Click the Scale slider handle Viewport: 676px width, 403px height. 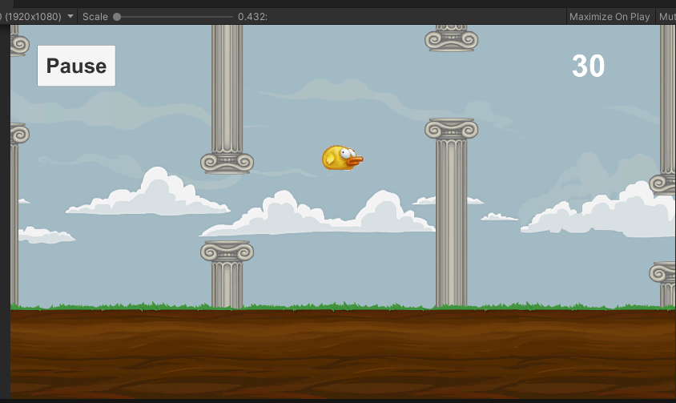coord(117,17)
